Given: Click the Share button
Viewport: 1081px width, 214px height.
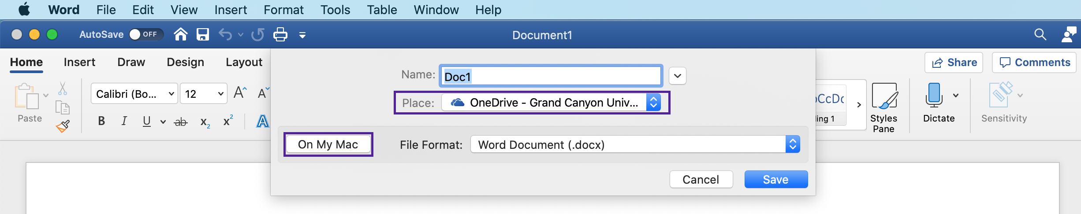Looking at the screenshot, I should (954, 63).
